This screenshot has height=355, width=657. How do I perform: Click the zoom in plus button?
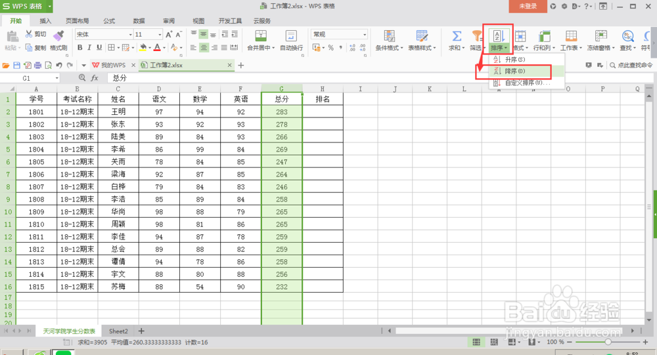[x=645, y=342]
